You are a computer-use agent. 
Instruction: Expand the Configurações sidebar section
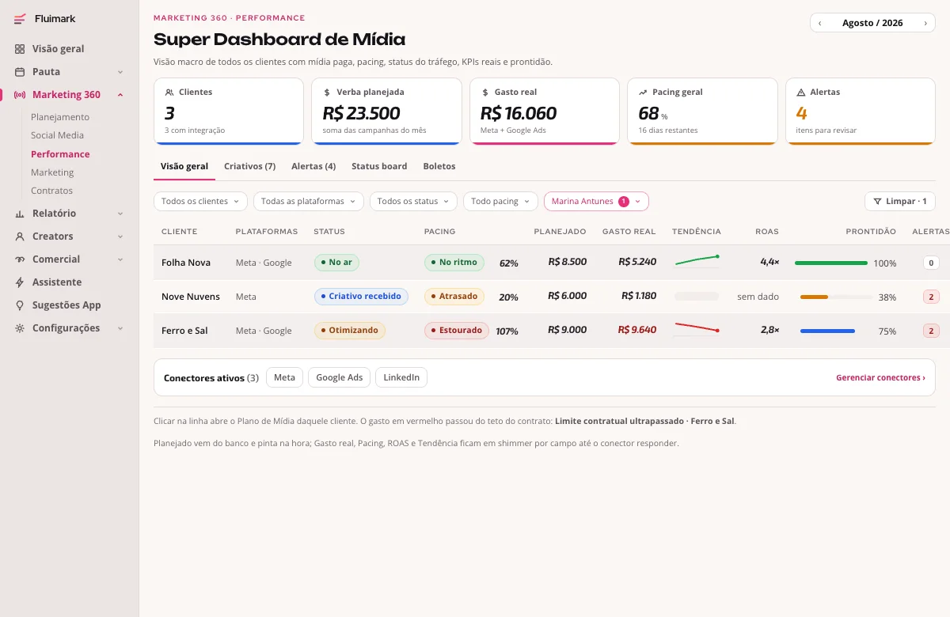[120, 328]
